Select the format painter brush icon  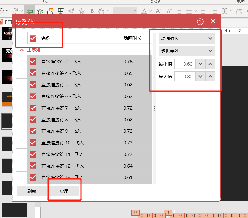click(x=71, y=11)
